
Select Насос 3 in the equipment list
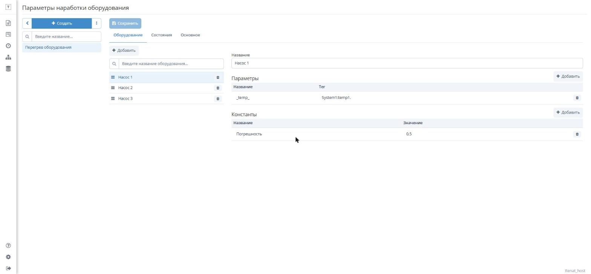click(x=166, y=99)
